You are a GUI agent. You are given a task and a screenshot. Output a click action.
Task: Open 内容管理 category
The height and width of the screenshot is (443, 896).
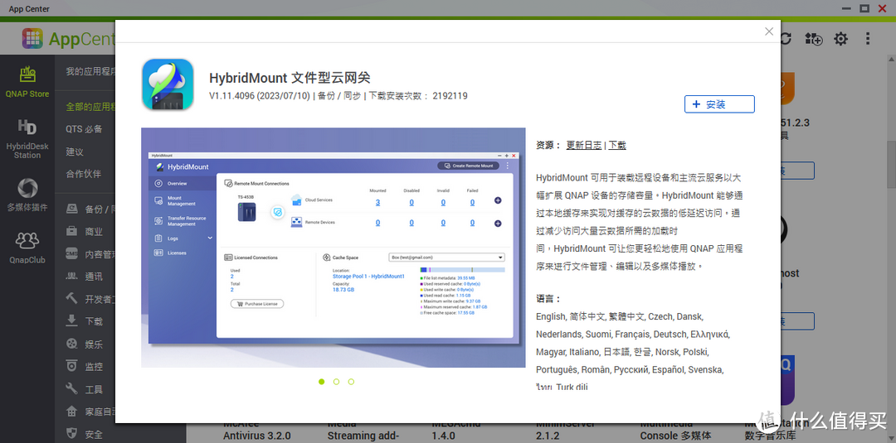coord(91,254)
